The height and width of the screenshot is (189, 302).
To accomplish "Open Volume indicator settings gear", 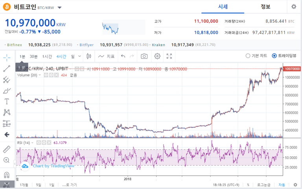I will pyautogui.click(x=51, y=75).
